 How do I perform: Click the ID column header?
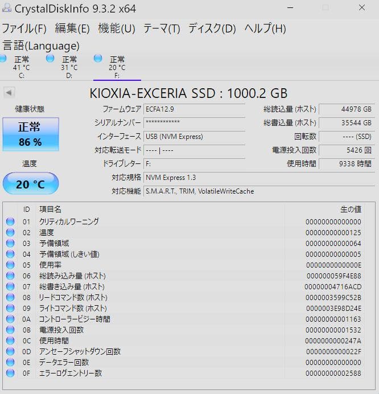pyautogui.click(x=27, y=210)
